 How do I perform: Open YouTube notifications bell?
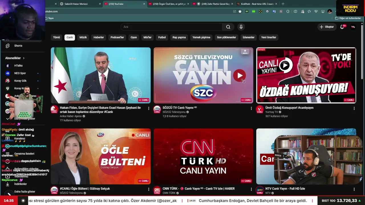[342, 27]
